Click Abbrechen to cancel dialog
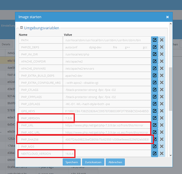 [x=115, y=162]
